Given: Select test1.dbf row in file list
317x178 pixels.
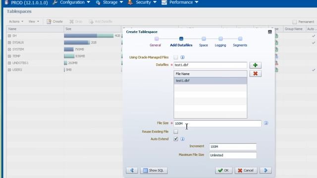Looking at the screenshot, I should (x=210, y=81).
